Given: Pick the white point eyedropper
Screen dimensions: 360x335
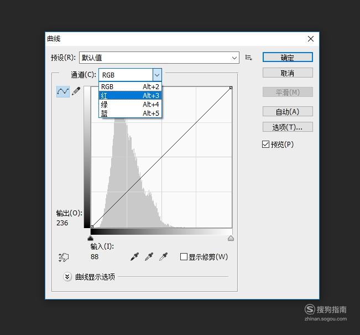Looking at the screenshot, I should 164,256.
